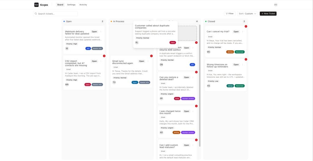Open the Sort: Custom dropdown

click(248, 13)
